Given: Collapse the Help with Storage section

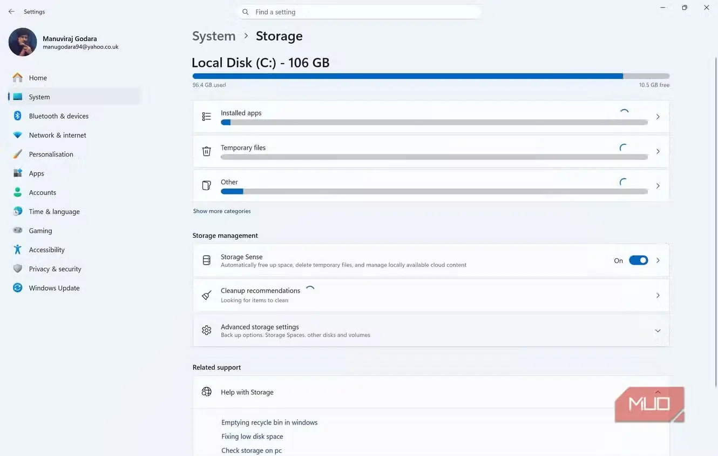Looking at the screenshot, I should (658, 392).
